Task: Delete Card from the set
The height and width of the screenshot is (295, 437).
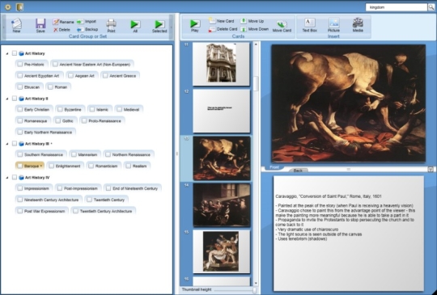Action: point(223,29)
